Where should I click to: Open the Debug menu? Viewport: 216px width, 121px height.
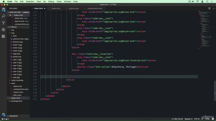[x=51, y=1]
